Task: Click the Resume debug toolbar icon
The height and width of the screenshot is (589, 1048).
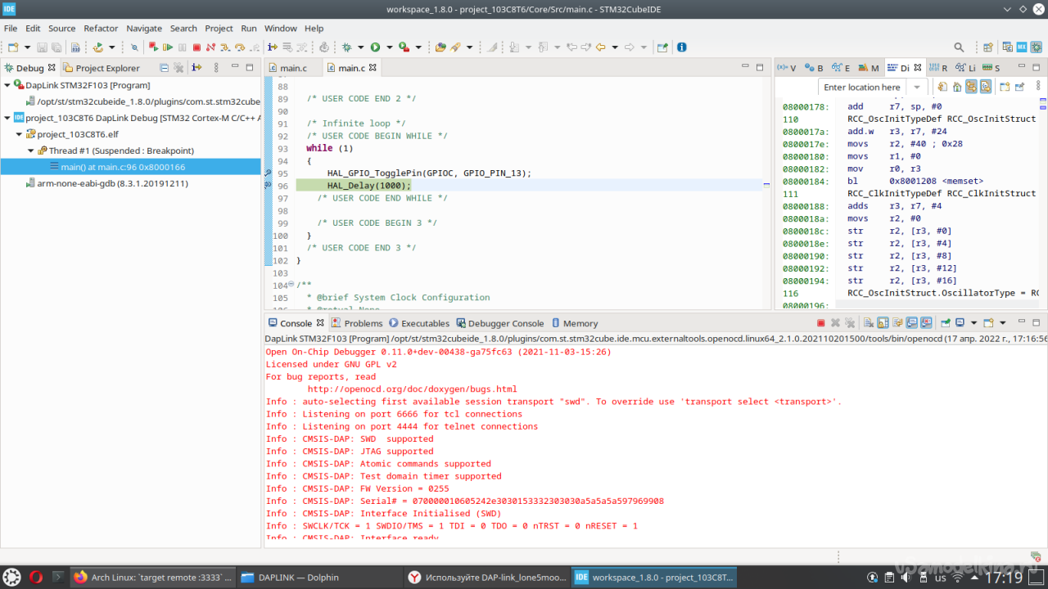Action: 168,47
